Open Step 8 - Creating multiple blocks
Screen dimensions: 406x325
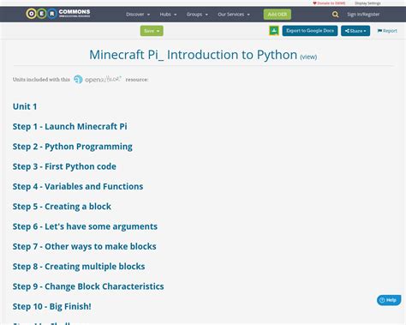79,267
